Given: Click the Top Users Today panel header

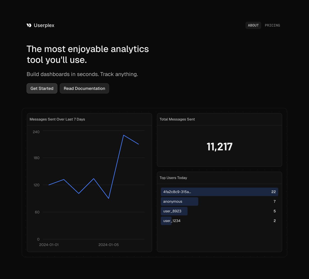Looking at the screenshot, I should (x=173, y=178).
